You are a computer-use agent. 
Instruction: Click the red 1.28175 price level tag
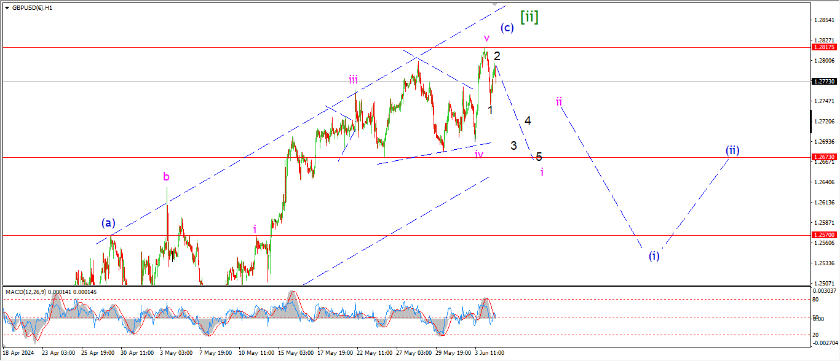(x=823, y=47)
